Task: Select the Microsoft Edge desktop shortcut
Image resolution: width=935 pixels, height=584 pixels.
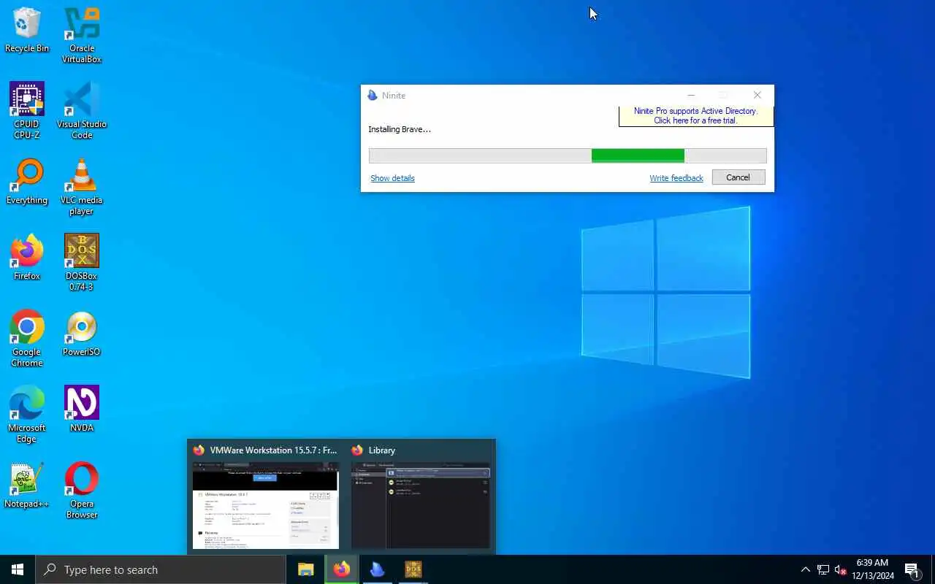Action: pos(27,415)
